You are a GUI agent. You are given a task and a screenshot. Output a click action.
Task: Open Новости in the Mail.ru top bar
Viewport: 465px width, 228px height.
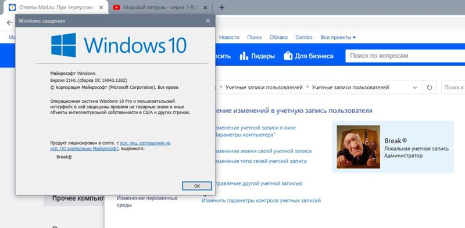(x=229, y=37)
